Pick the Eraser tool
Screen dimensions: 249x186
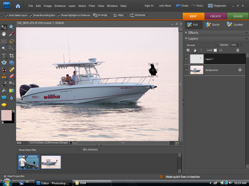(12, 77)
